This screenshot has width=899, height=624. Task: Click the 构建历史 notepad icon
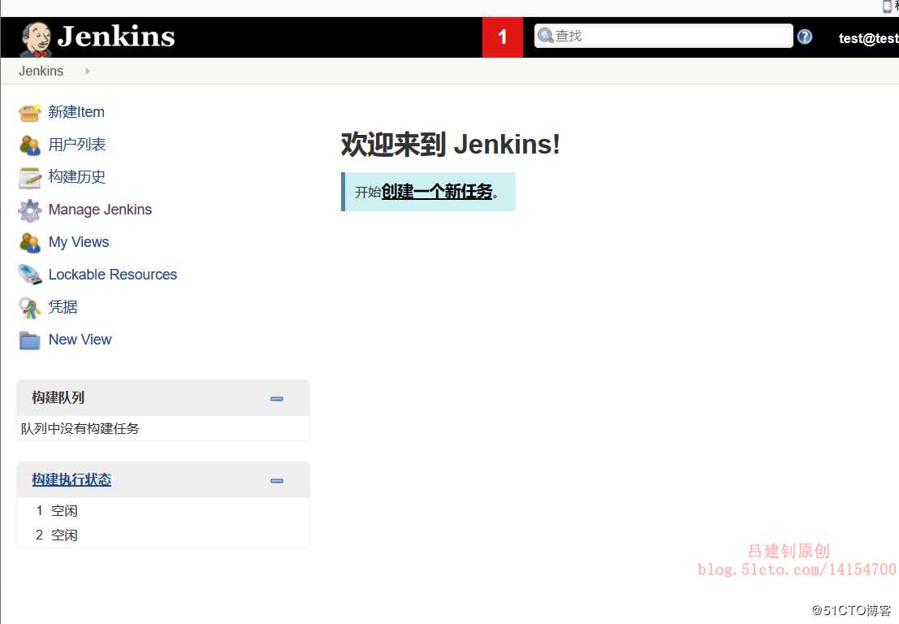pos(30,178)
